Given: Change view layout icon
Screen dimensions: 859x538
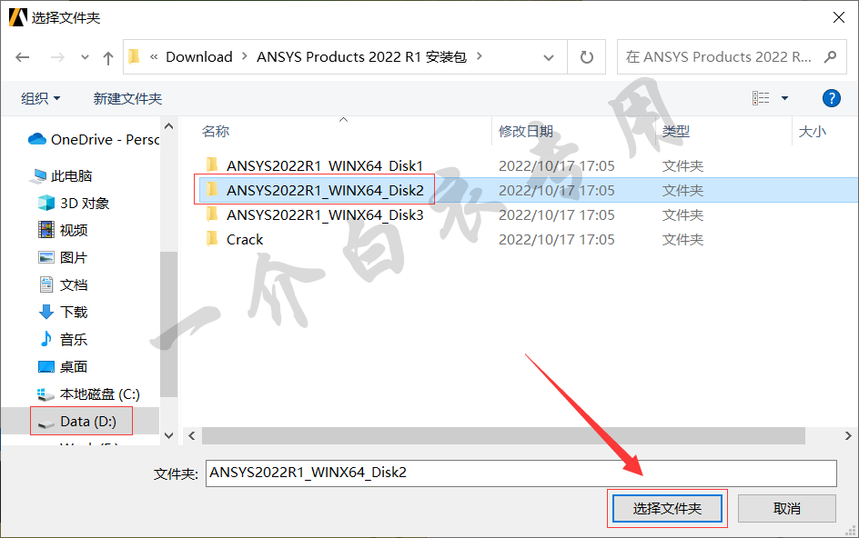Looking at the screenshot, I should coord(761,98).
